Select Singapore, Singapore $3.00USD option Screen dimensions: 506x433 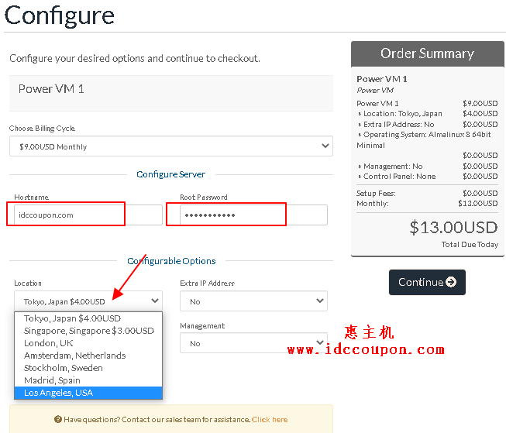(x=88, y=331)
